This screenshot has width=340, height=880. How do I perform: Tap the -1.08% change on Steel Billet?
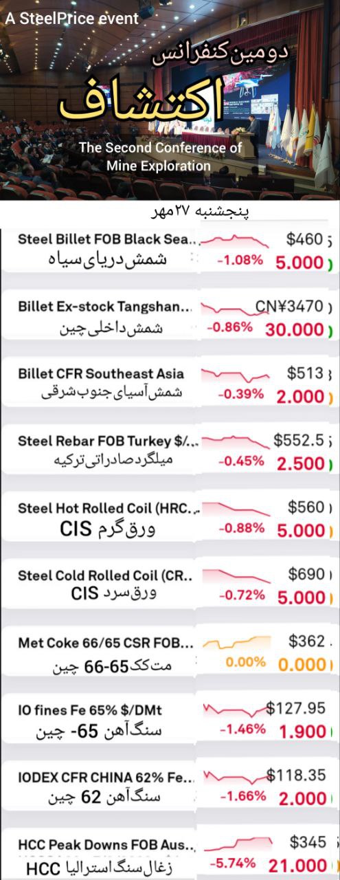click(240, 260)
